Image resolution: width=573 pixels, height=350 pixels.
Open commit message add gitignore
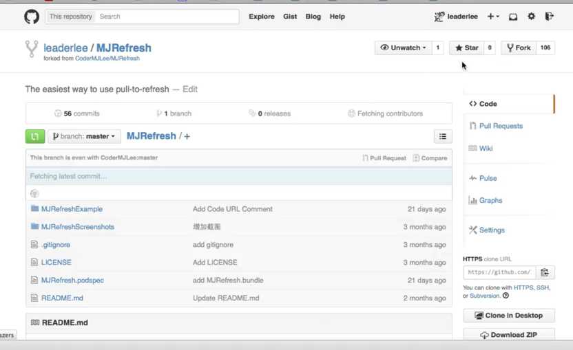click(x=213, y=245)
